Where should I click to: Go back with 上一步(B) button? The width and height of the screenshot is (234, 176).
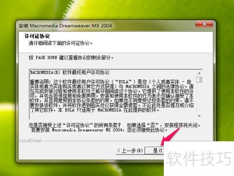tap(130, 151)
